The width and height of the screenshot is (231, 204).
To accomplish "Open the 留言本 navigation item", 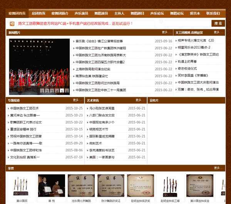I will [x=195, y=13].
